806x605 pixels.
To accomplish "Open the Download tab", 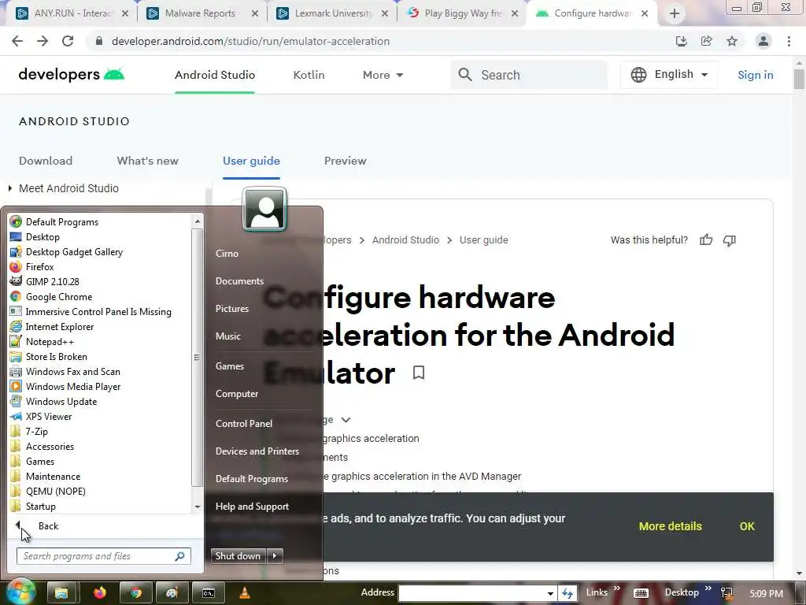I will click(46, 161).
